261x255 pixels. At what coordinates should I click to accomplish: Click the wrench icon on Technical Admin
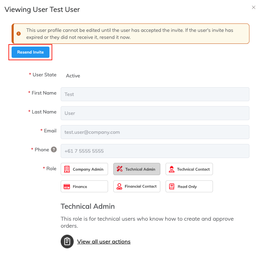pyautogui.click(x=120, y=169)
